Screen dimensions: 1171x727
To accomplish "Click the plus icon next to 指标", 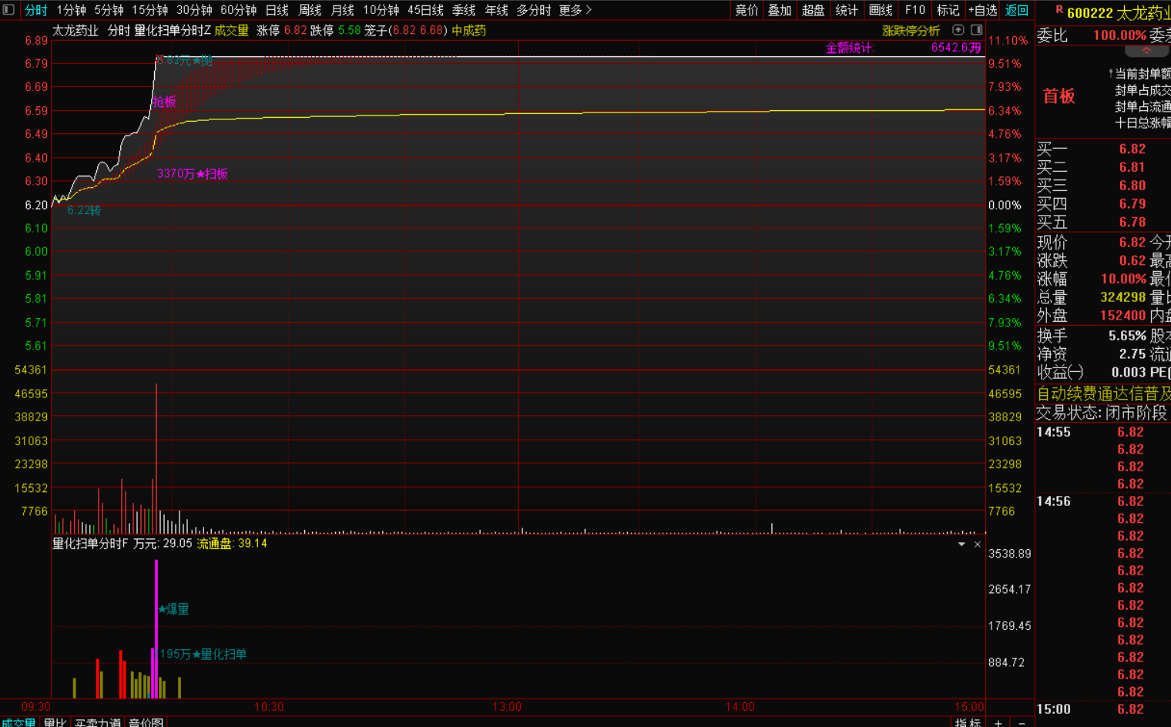I will [x=998, y=722].
